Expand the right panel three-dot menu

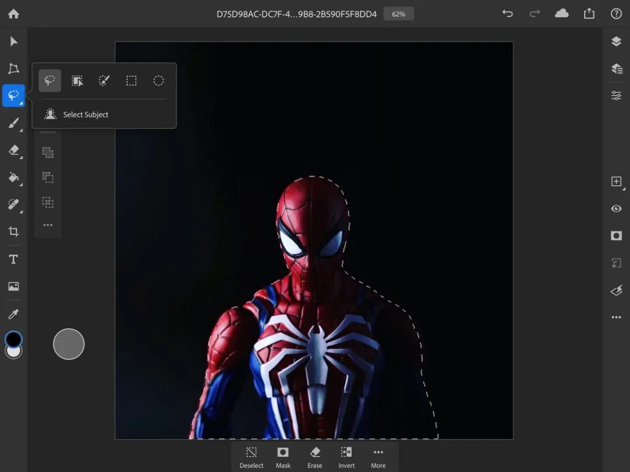(616, 318)
